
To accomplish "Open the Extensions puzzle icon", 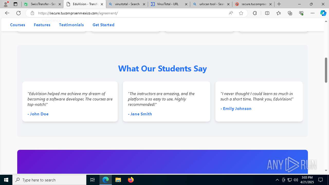I will [255, 13].
